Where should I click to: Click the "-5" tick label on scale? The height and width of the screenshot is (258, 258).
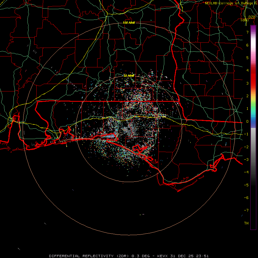coord(246,185)
